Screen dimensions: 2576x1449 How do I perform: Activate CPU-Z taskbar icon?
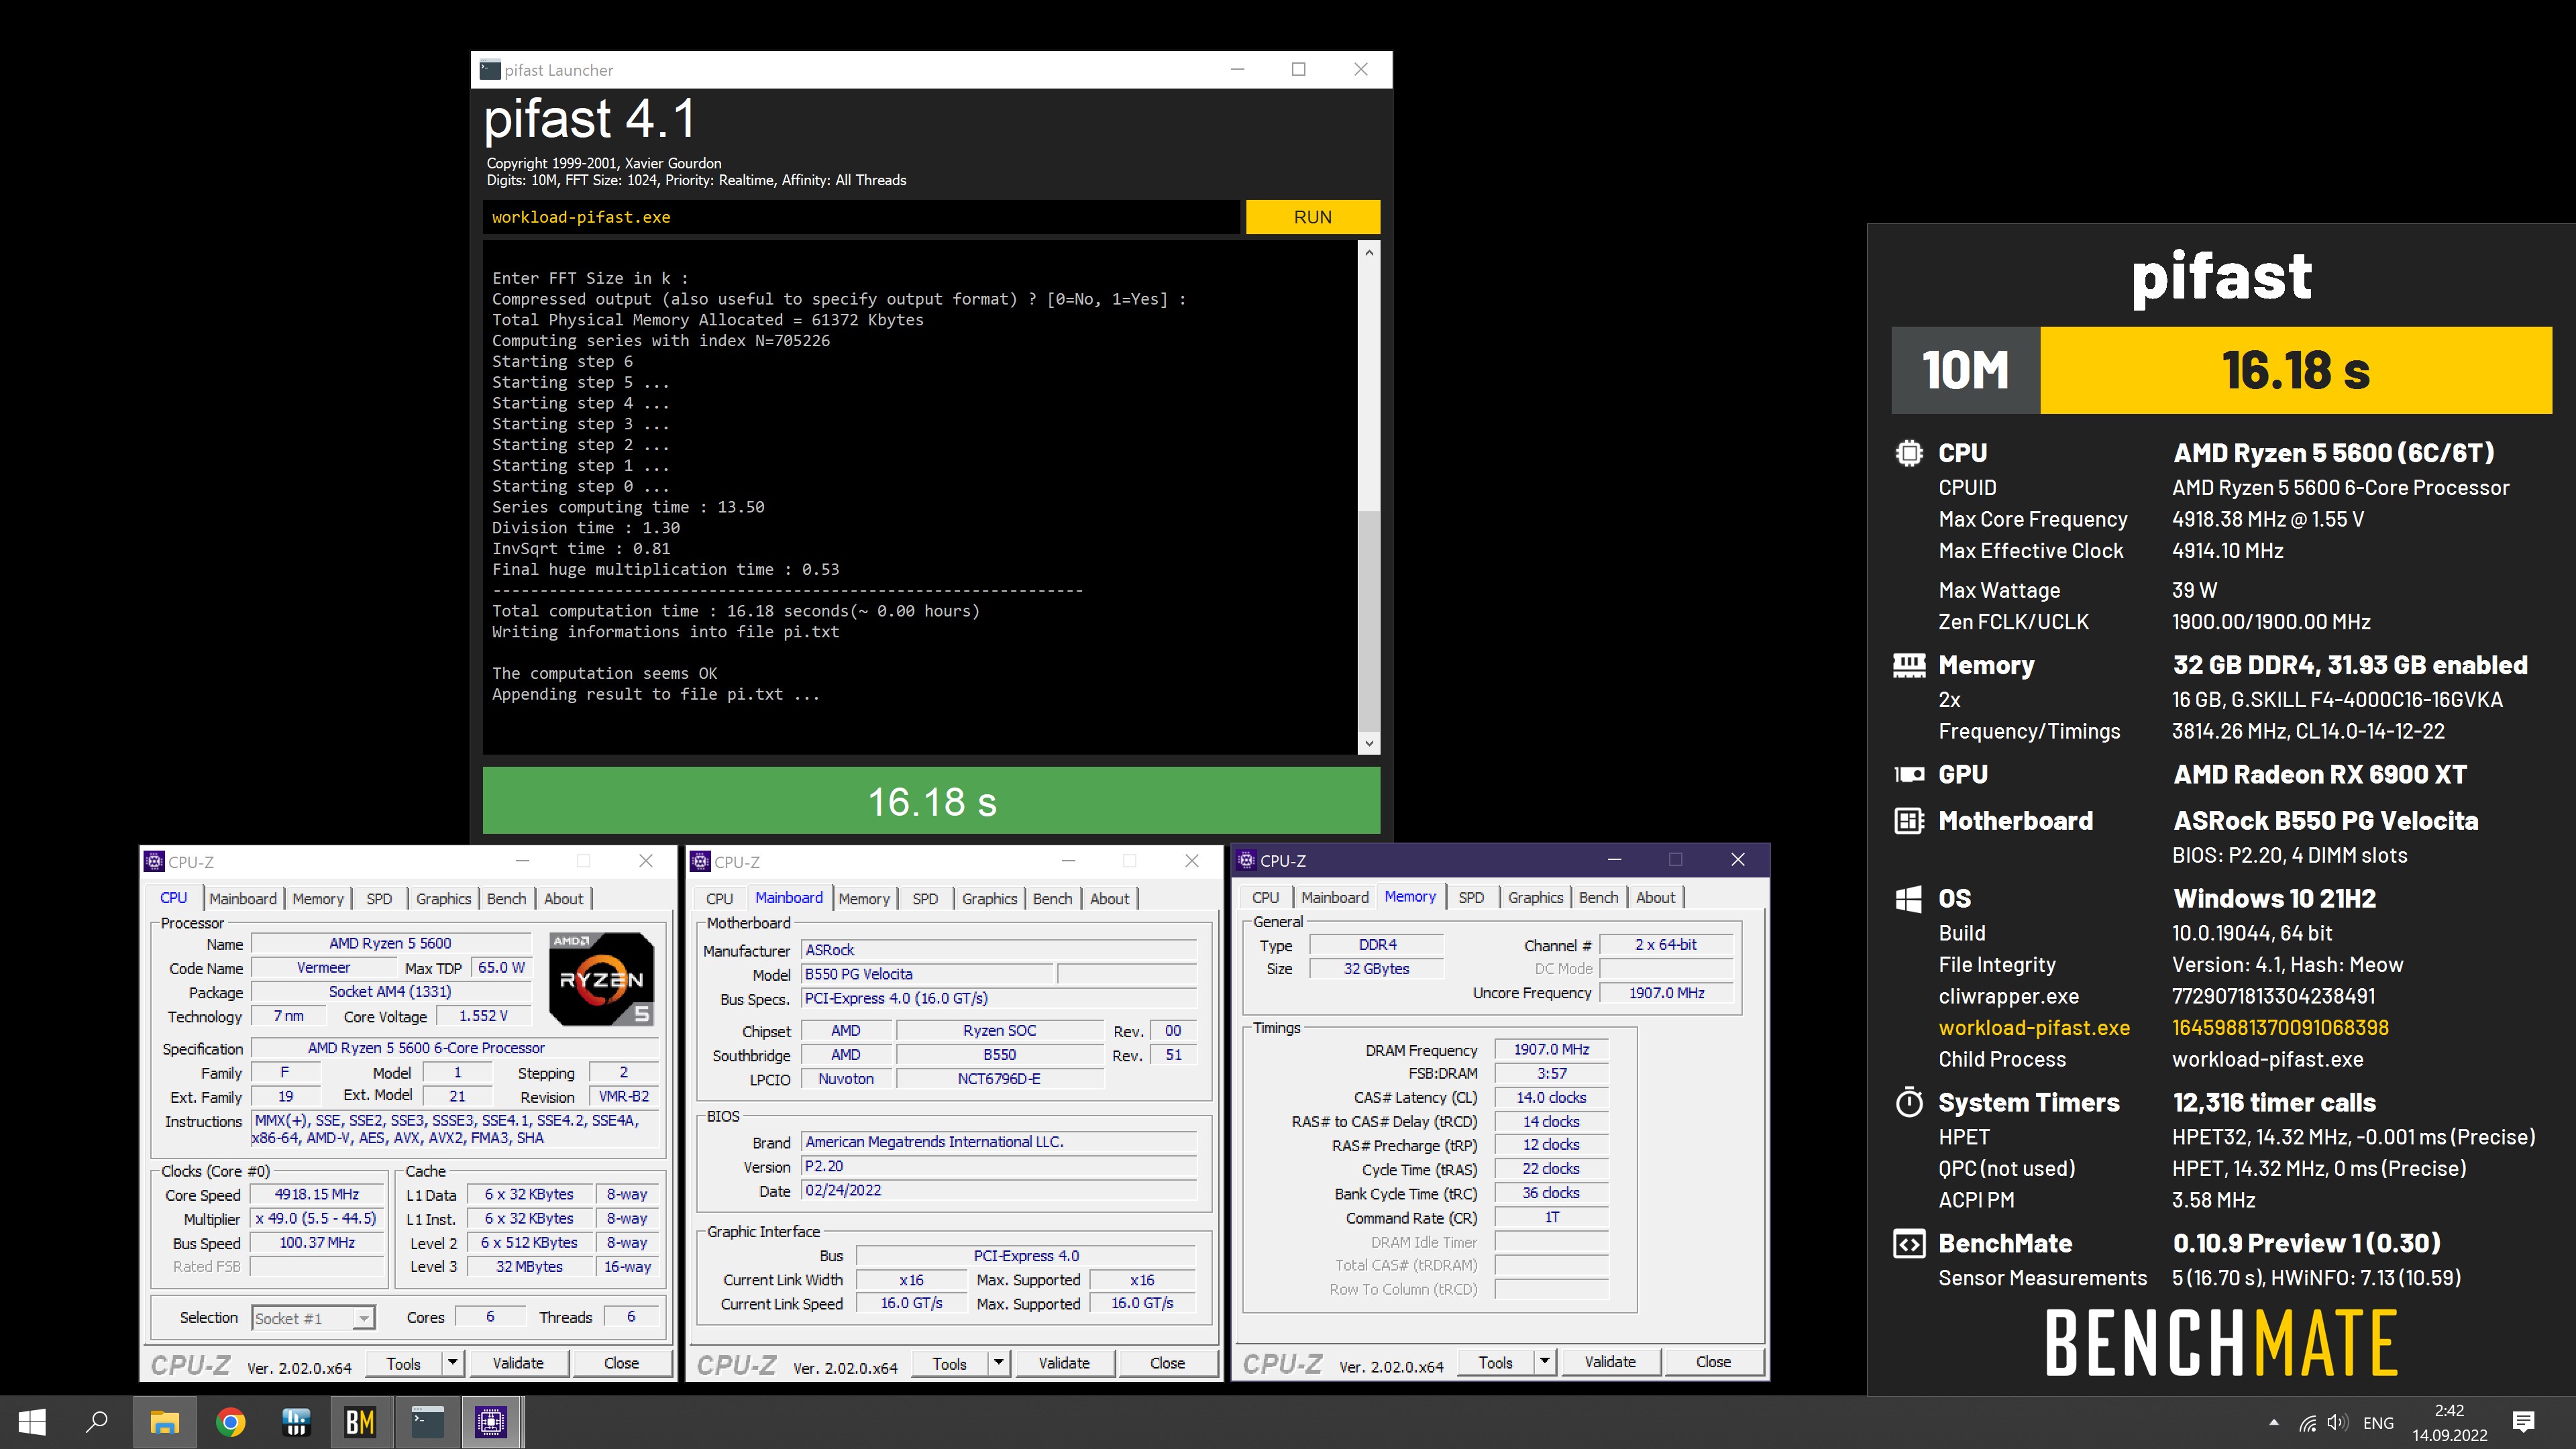[x=491, y=1421]
